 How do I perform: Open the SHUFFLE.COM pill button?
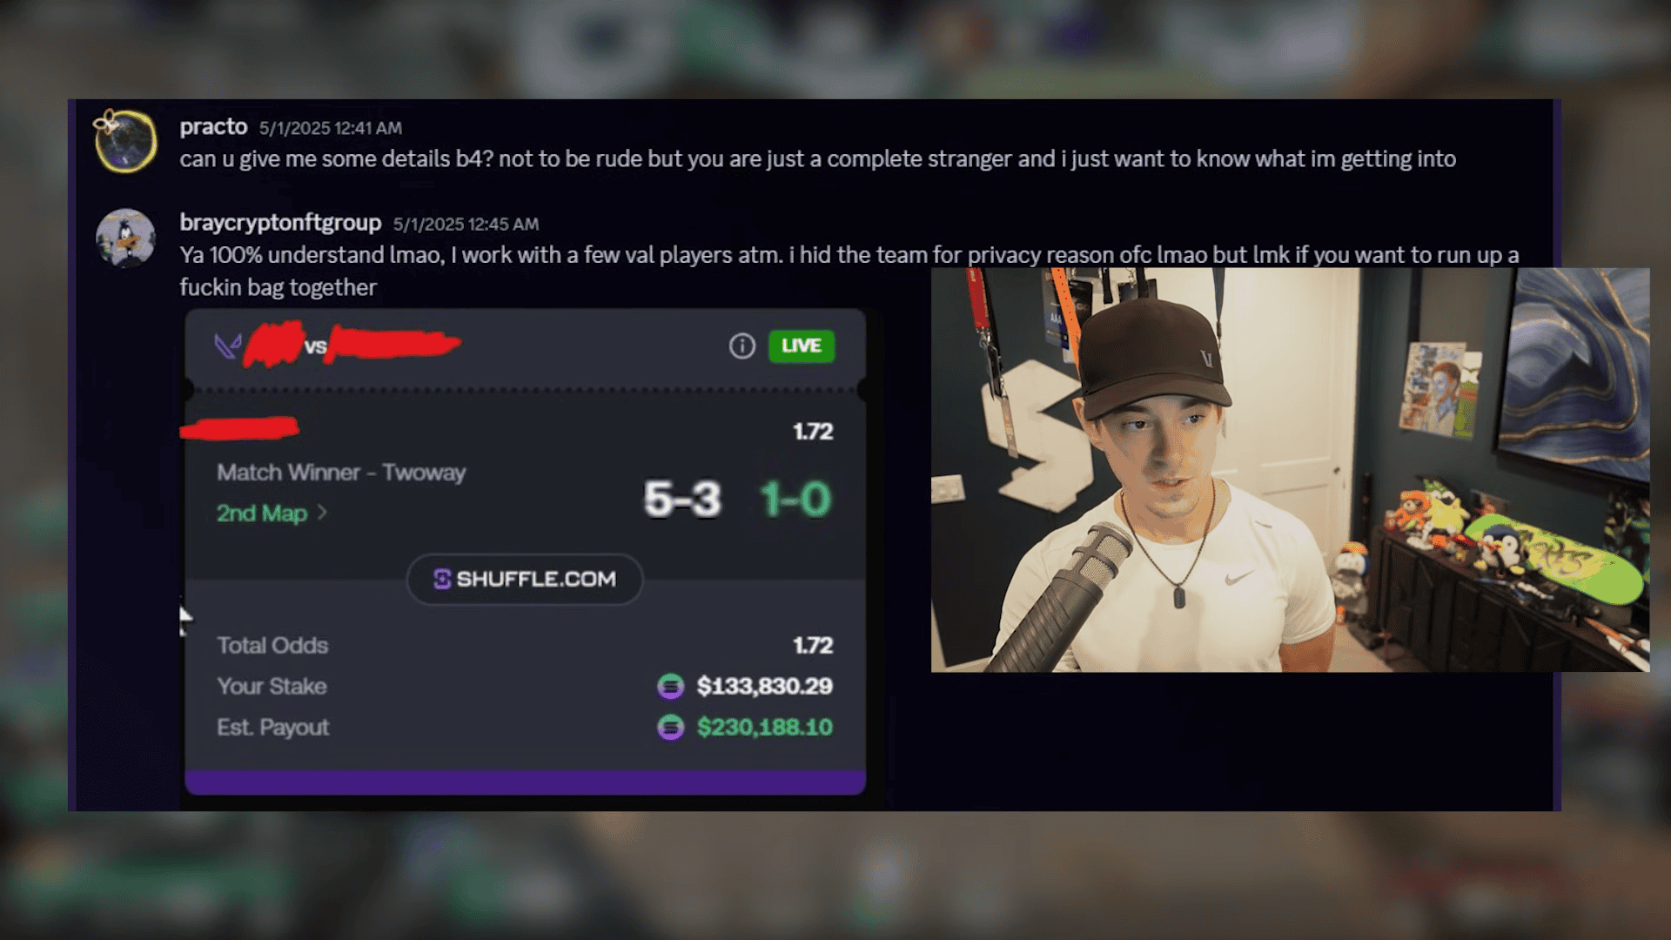click(x=525, y=579)
